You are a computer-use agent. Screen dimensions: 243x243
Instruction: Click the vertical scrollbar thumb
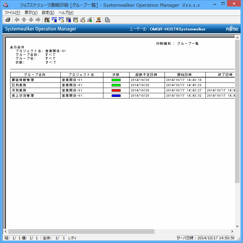pyautogui.click(x=237, y=111)
